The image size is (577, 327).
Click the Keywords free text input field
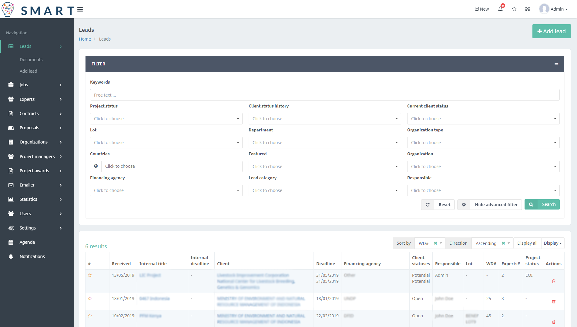[324, 95]
